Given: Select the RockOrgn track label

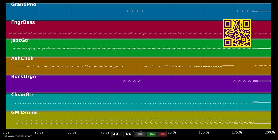Looking at the screenshot, I should tap(24, 77).
